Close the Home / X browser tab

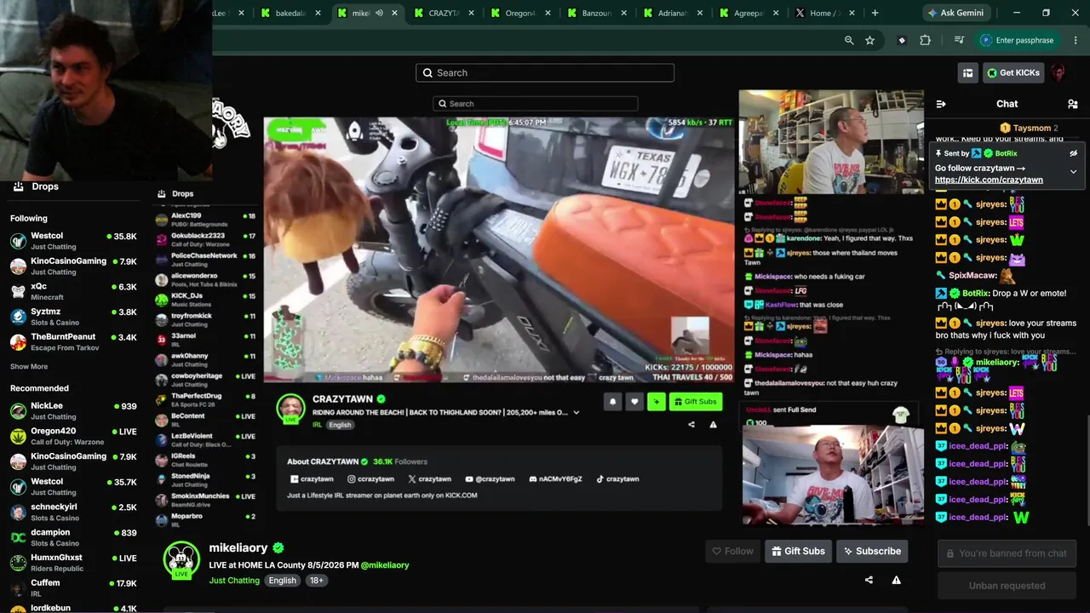[853, 13]
